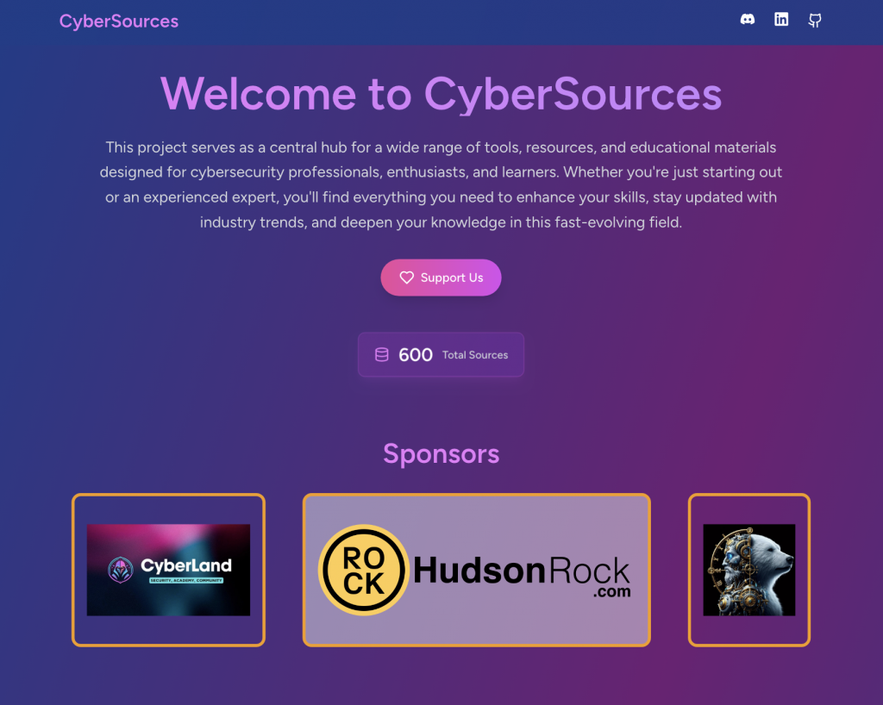883x705 pixels.
Task: Click the yellow ROCK circle logo
Action: tap(364, 570)
